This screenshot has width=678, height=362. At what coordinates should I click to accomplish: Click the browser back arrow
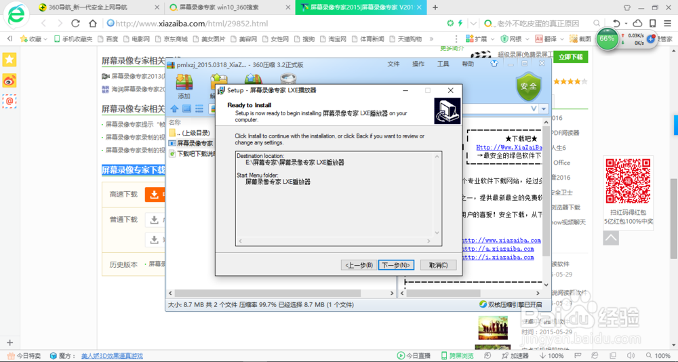click(43, 23)
